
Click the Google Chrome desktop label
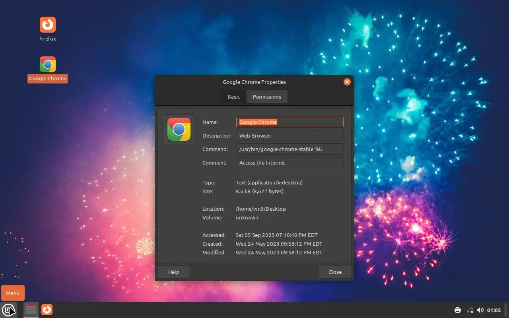(x=48, y=78)
